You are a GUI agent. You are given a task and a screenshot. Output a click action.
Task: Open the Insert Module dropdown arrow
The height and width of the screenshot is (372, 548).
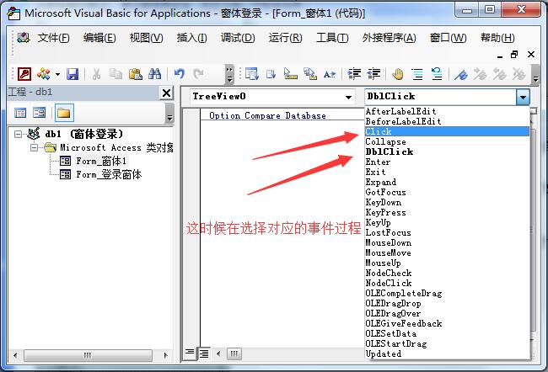[57, 74]
